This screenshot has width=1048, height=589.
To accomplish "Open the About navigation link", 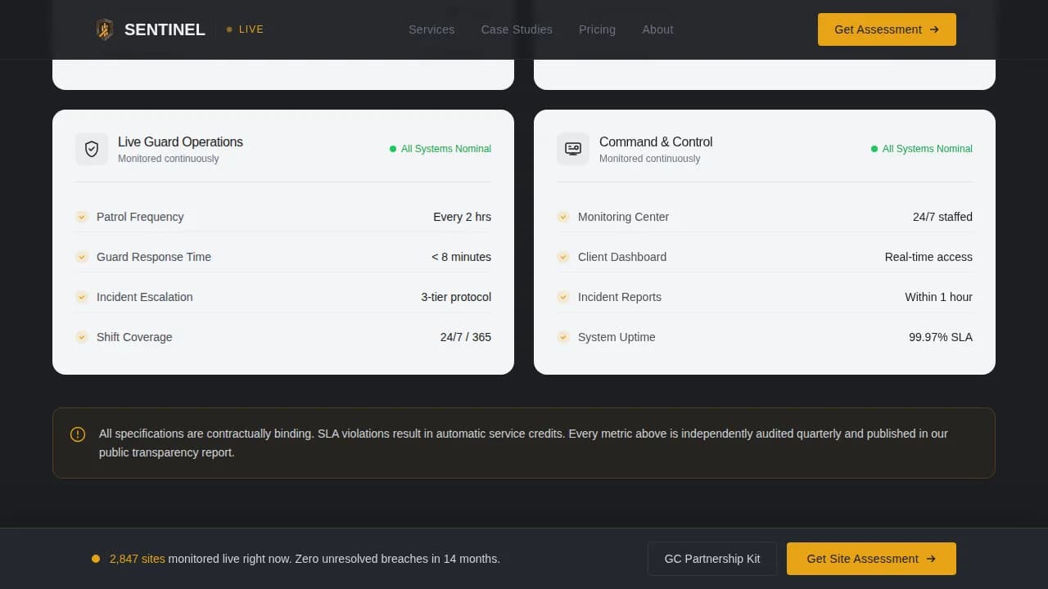I will click(x=657, y=29).
